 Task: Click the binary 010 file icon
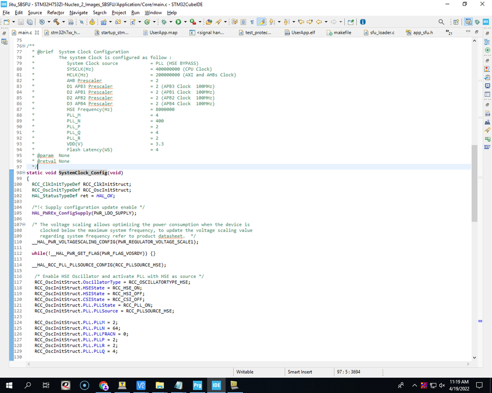tap(71, 22)
